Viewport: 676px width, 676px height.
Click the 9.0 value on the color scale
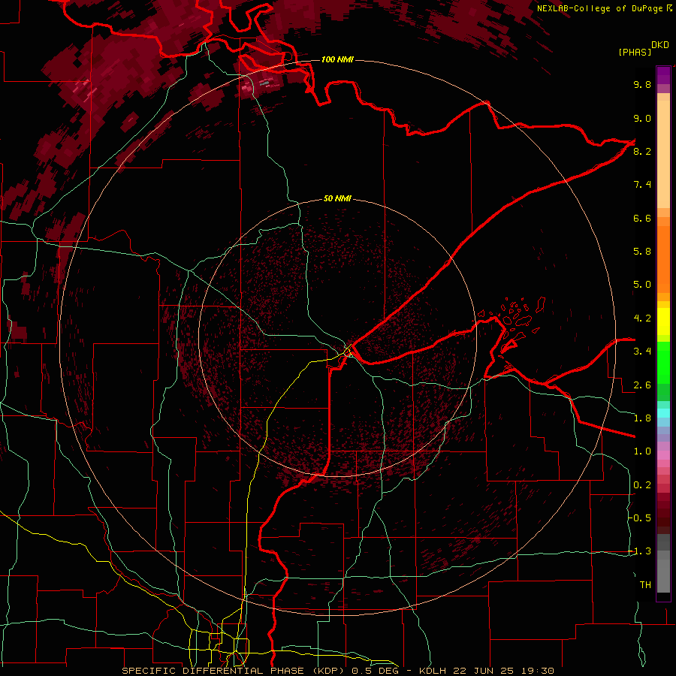[x=642, y=118]
